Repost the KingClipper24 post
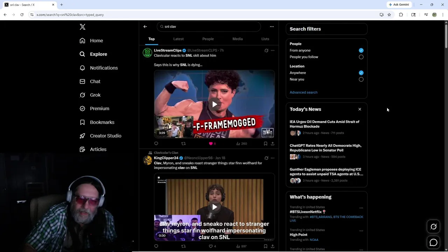 183,246
